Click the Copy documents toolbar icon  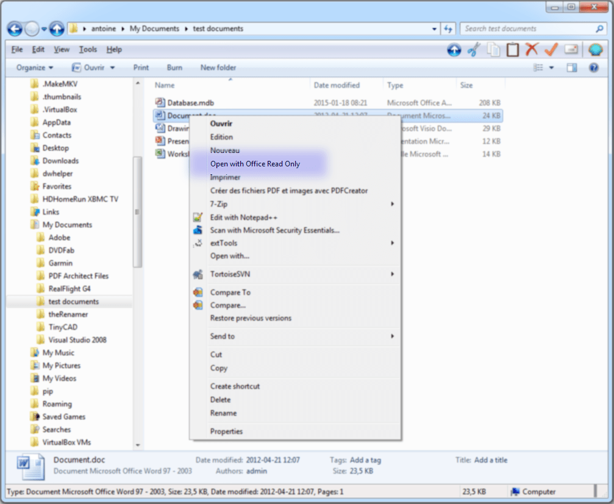494,49
